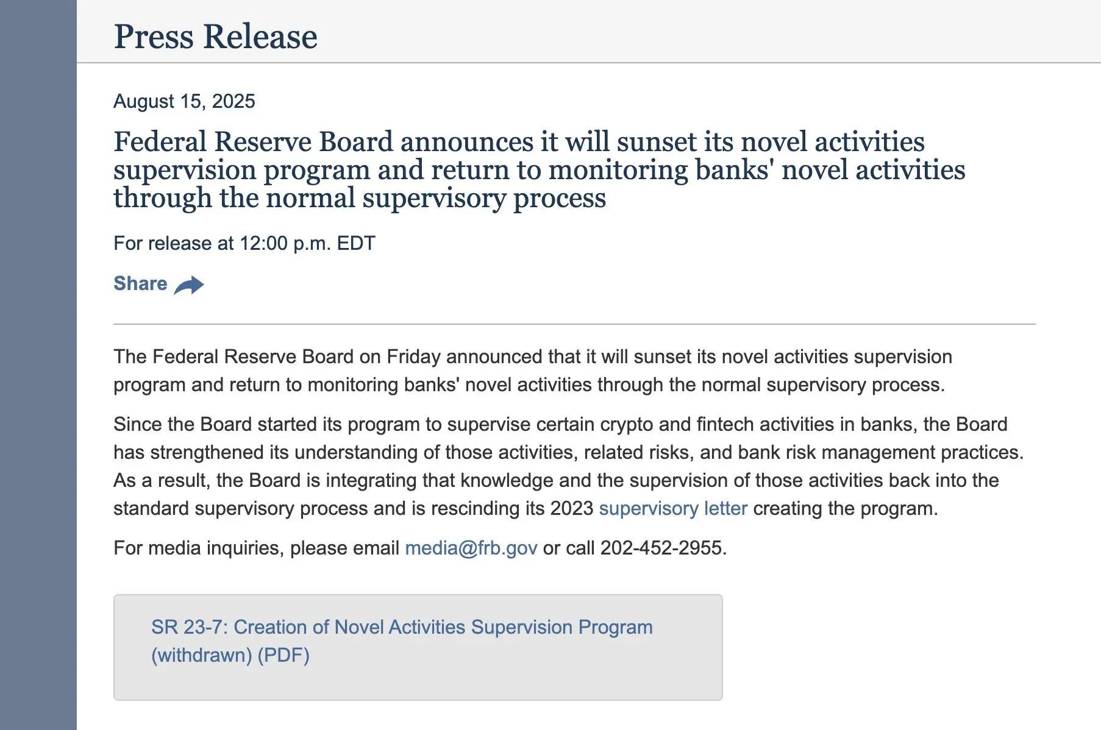The width and height of the screenshot is (1101, 730).
Task: Click the Press Release page heading
Action: [216, 36]
